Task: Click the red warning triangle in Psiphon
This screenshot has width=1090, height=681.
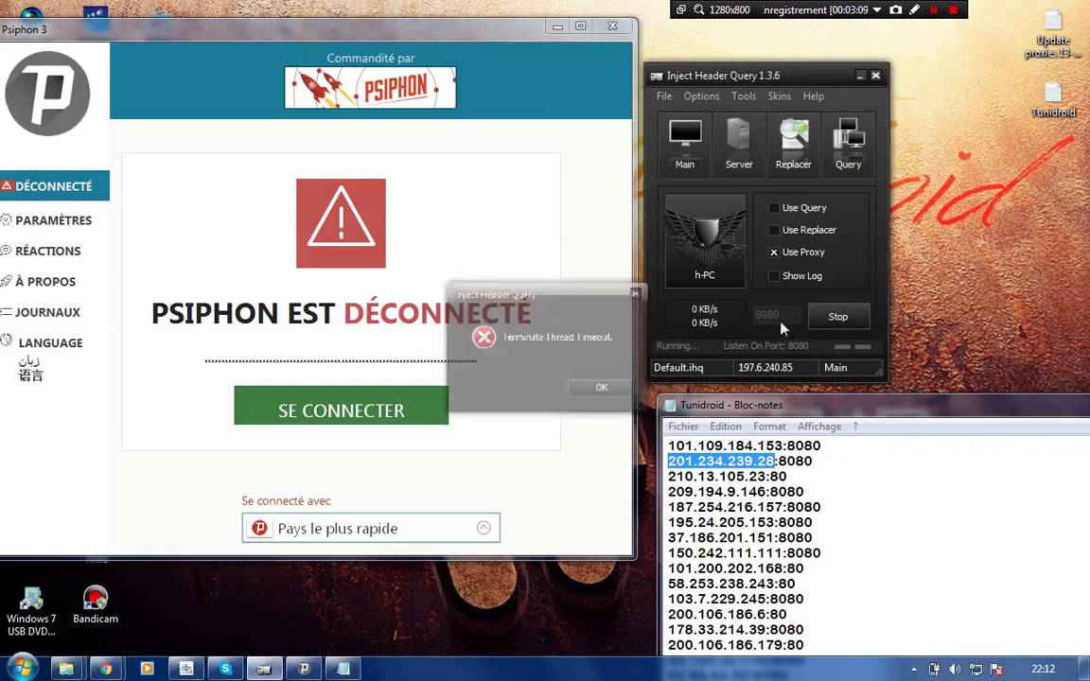Action: point(341,223)
